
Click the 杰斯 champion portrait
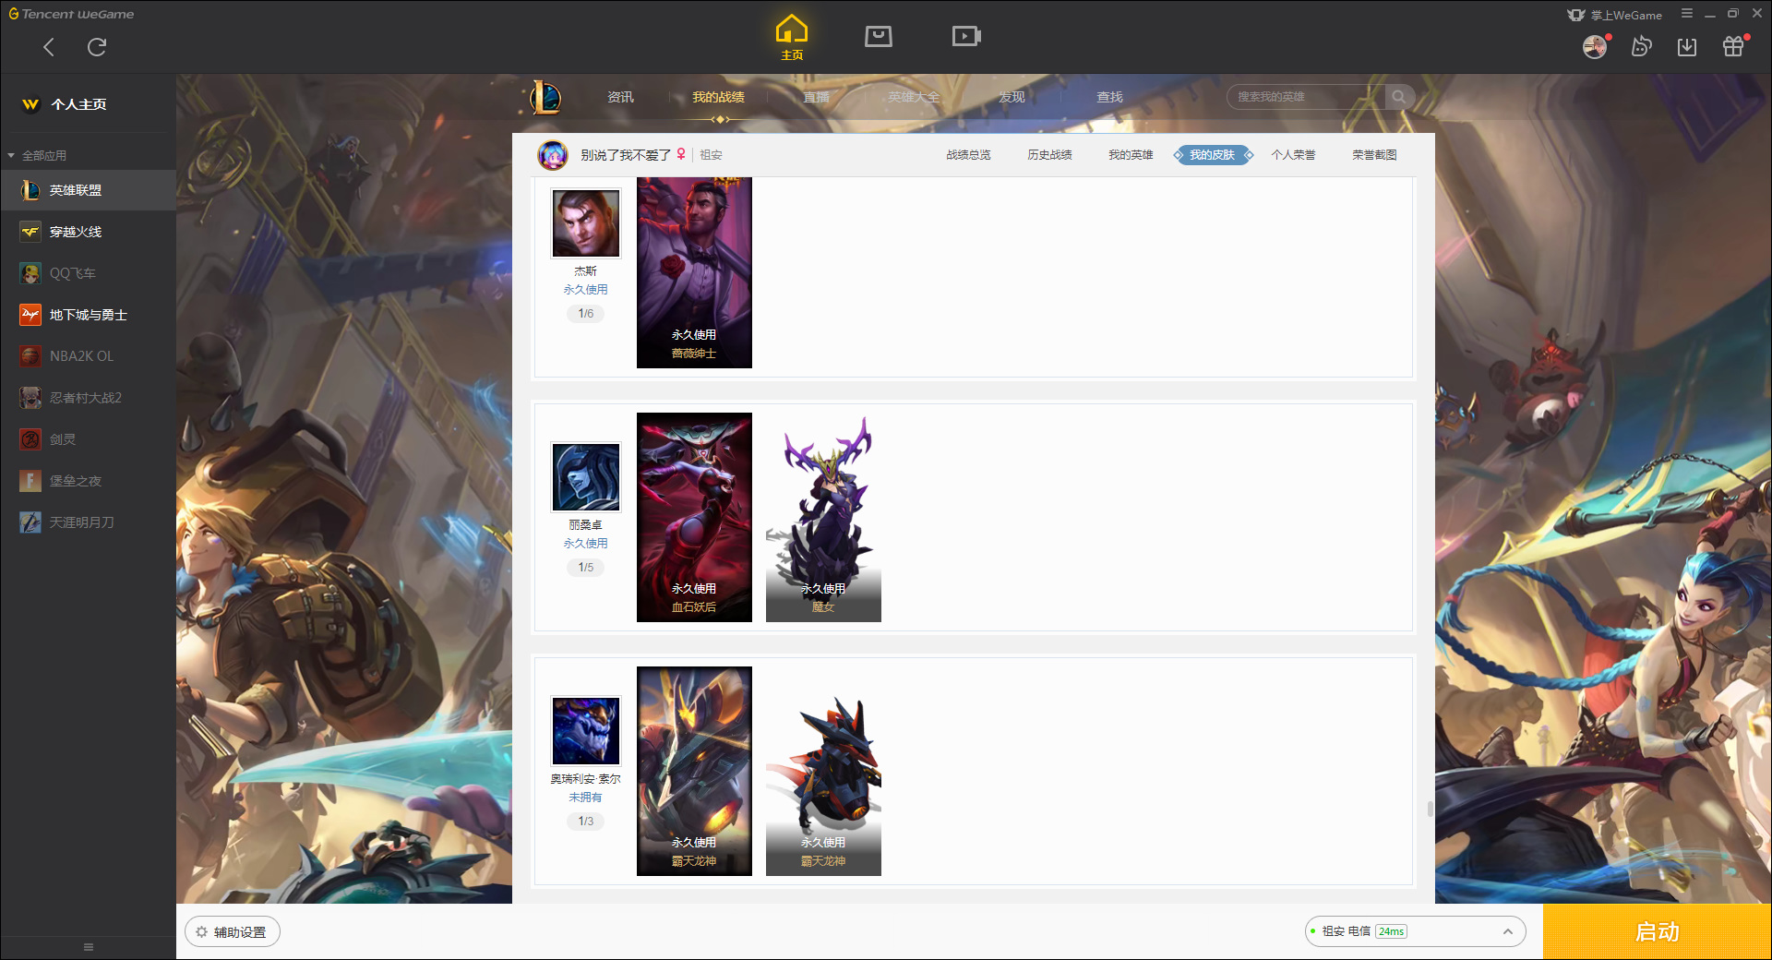[586, 223]
